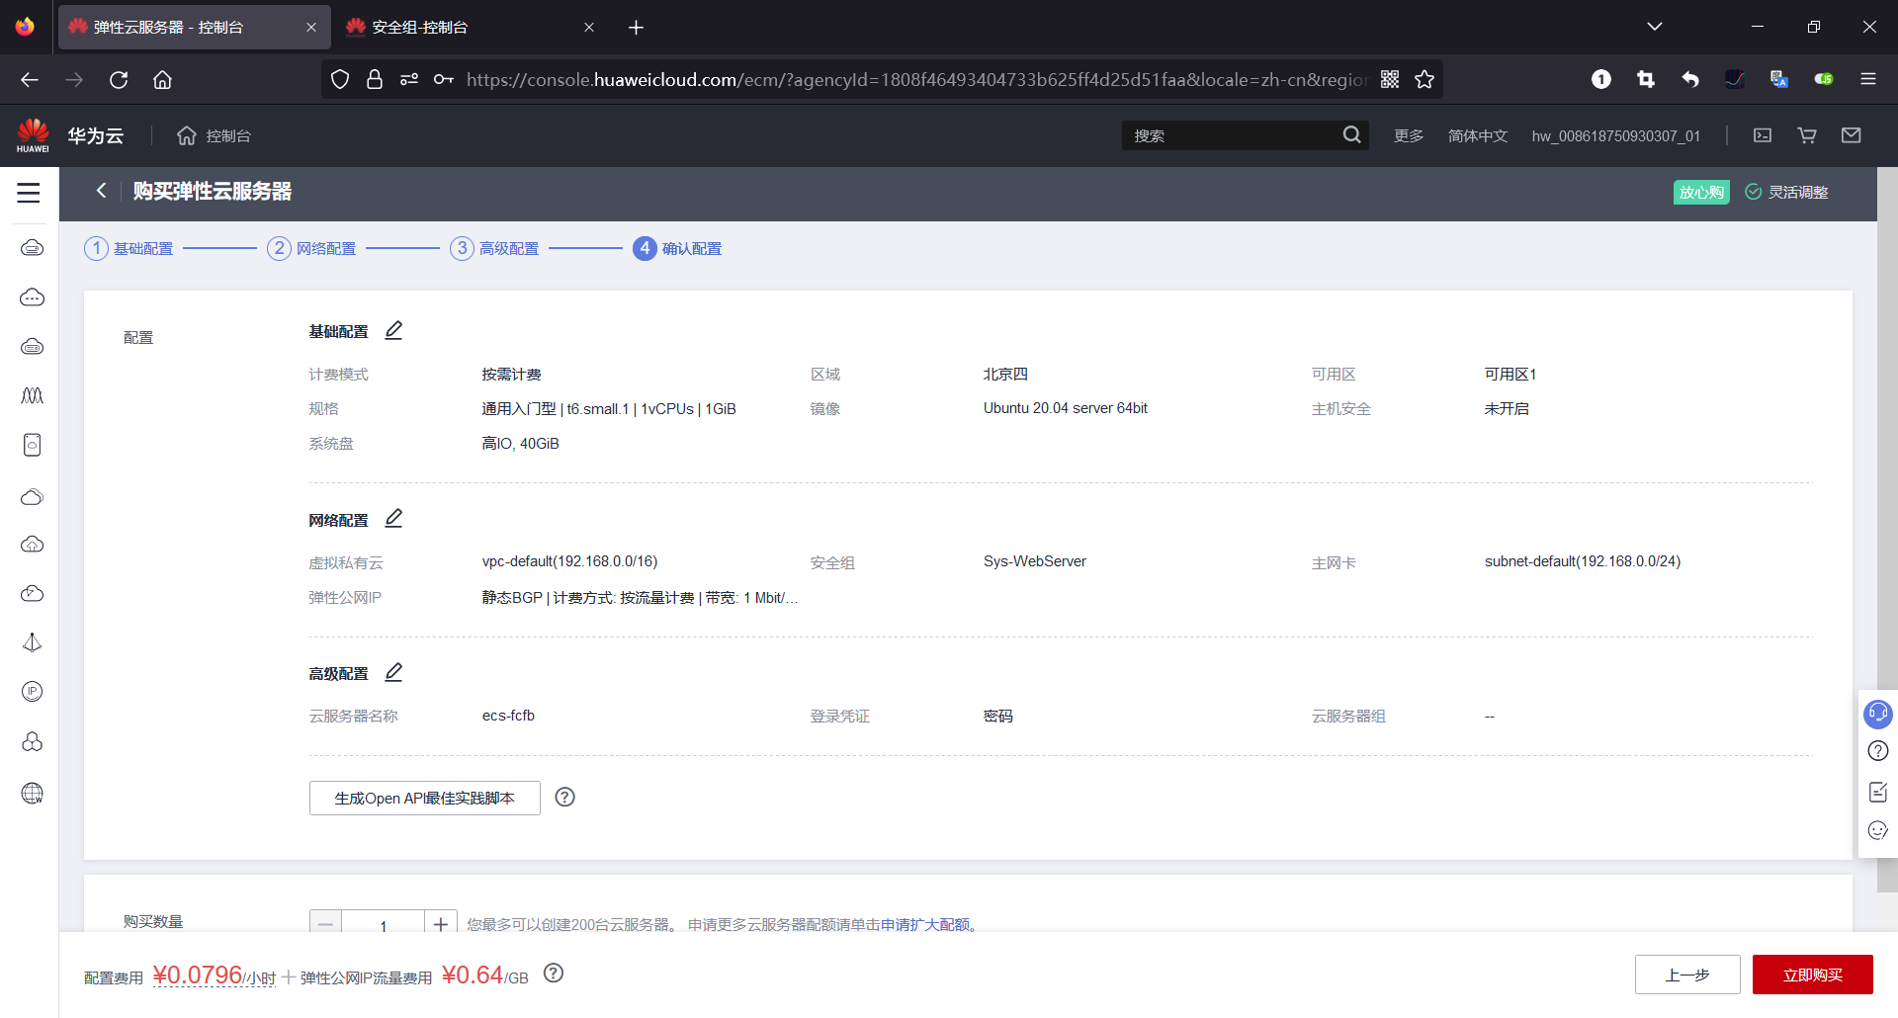Click the Ubuntu 20.04 server 64bit value

click(x=1066, y=408)
